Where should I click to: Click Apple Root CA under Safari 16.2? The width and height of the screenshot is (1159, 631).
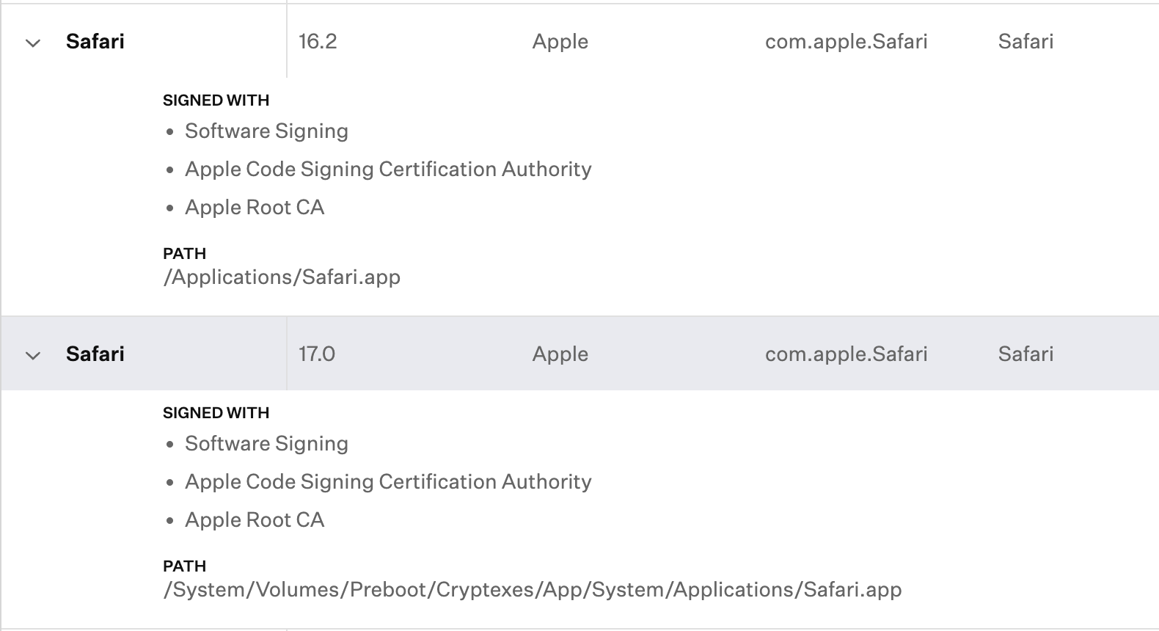click(255, 208)
